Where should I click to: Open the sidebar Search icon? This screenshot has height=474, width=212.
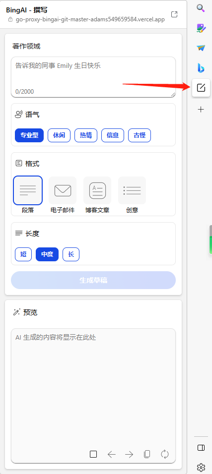201,8
